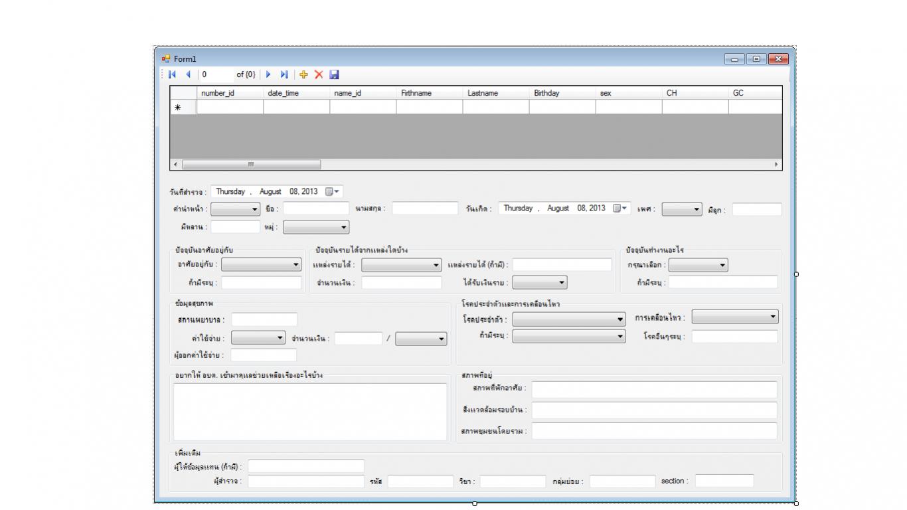This screenshot has height=510, width=907.
Task: Open the ค่าใช้จ่าย expense dropdown
Action: point(258,338)
